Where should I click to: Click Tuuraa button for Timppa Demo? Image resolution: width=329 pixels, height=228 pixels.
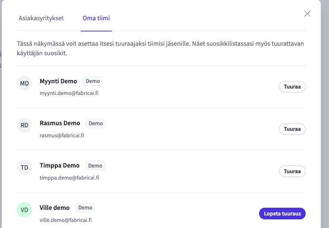[x=292, y=171]
